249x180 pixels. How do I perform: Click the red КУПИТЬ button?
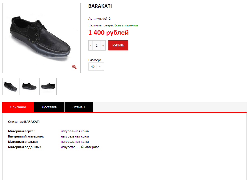118,45
